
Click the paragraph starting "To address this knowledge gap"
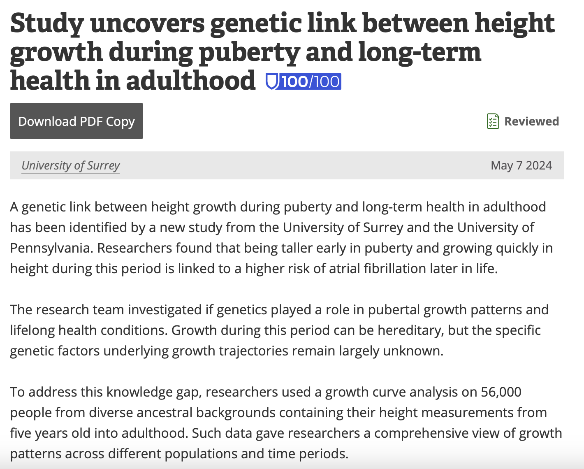tap(286, 423)
